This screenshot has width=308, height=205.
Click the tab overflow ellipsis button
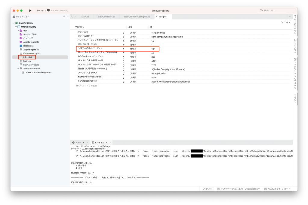pyautogui.click(x=290, y=17)
